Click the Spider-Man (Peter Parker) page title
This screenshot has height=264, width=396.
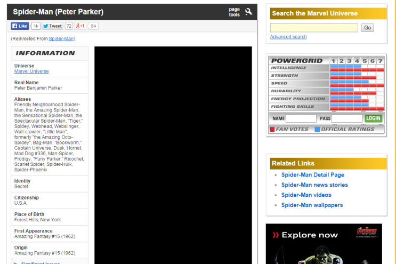[x=58, y=12]
